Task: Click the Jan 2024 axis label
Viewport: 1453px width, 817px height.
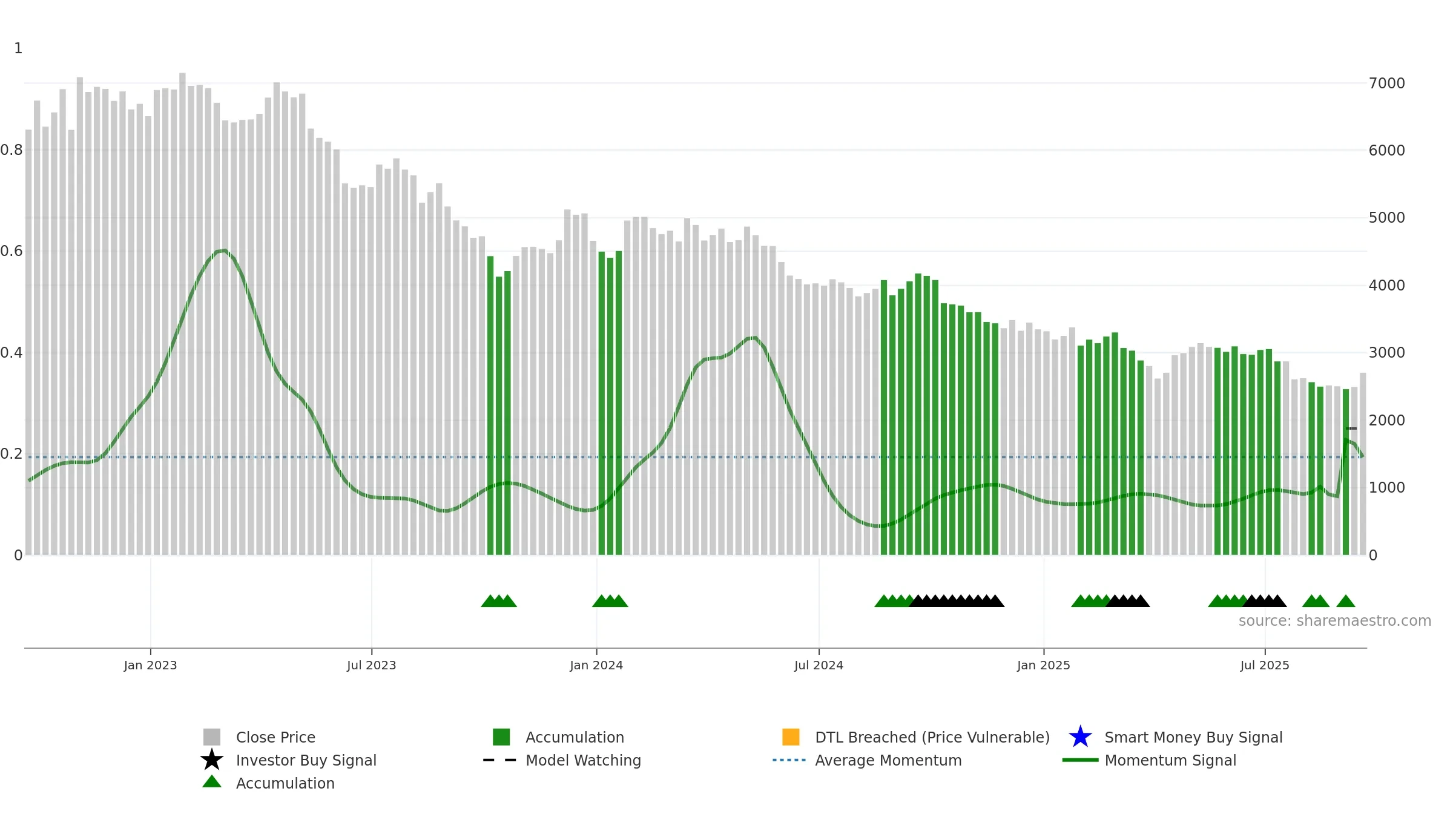Action: pyautogui.click(x=596, y=666)
